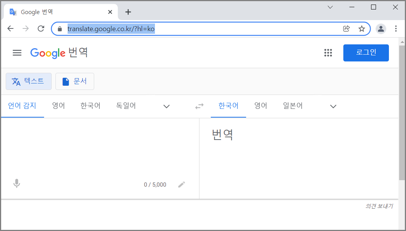Bookmark this page with the star
Viewport: 406px width, 231px height.
(x=362, y=28)
